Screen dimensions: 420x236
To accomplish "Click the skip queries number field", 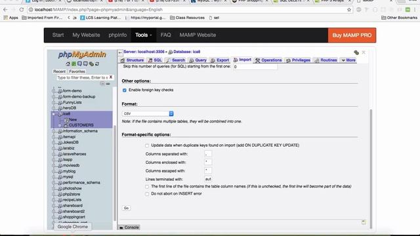I will pyautogui.click(x=255, y=67).
